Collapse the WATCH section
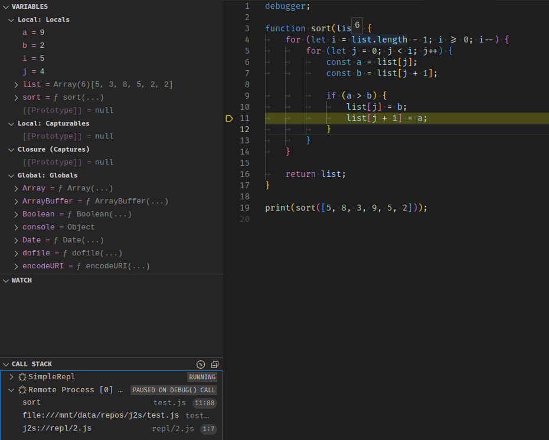Viewport: 549px width, 440px height. point(21,280)
